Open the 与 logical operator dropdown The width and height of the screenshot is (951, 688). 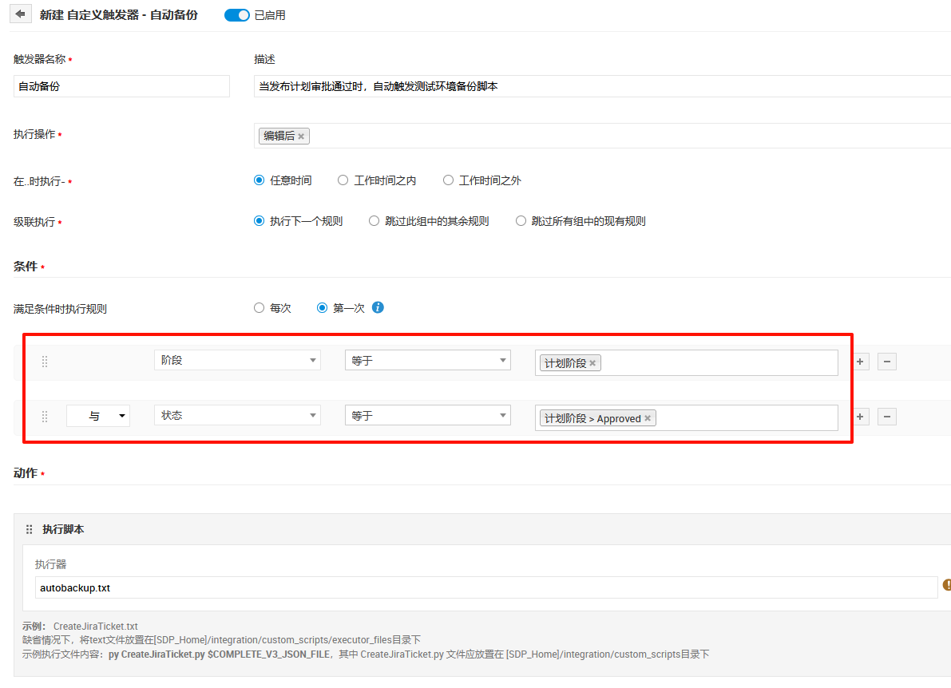97,415
